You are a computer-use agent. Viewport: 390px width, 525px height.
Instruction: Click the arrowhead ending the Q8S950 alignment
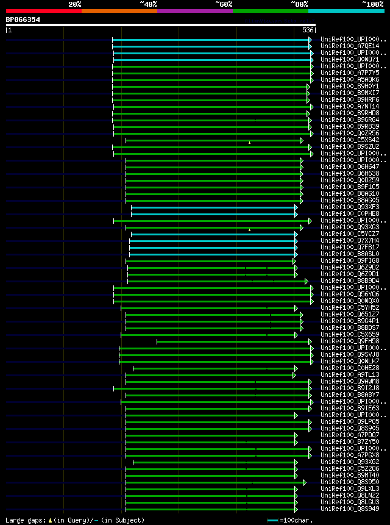304,482
